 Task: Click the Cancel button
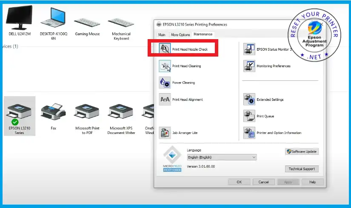(x=263, y=182)
